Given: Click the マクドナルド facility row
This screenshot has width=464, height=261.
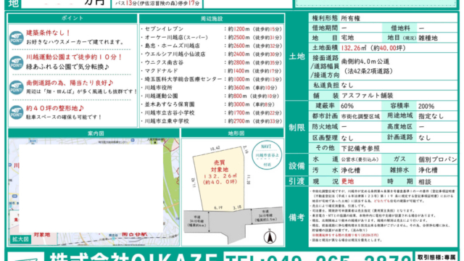Looking at the screenshot, I should pos(212,71).
